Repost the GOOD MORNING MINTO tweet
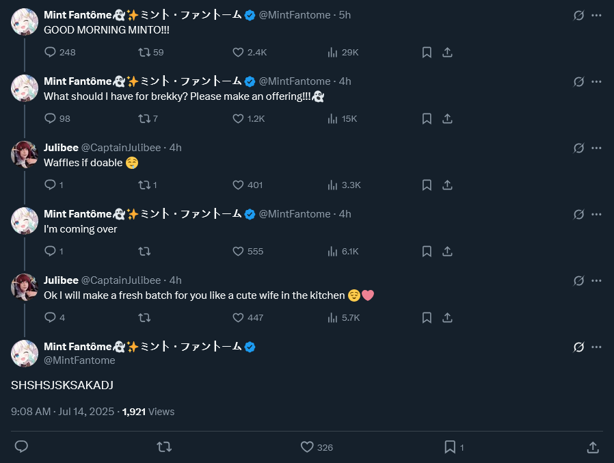 point(144,53)
